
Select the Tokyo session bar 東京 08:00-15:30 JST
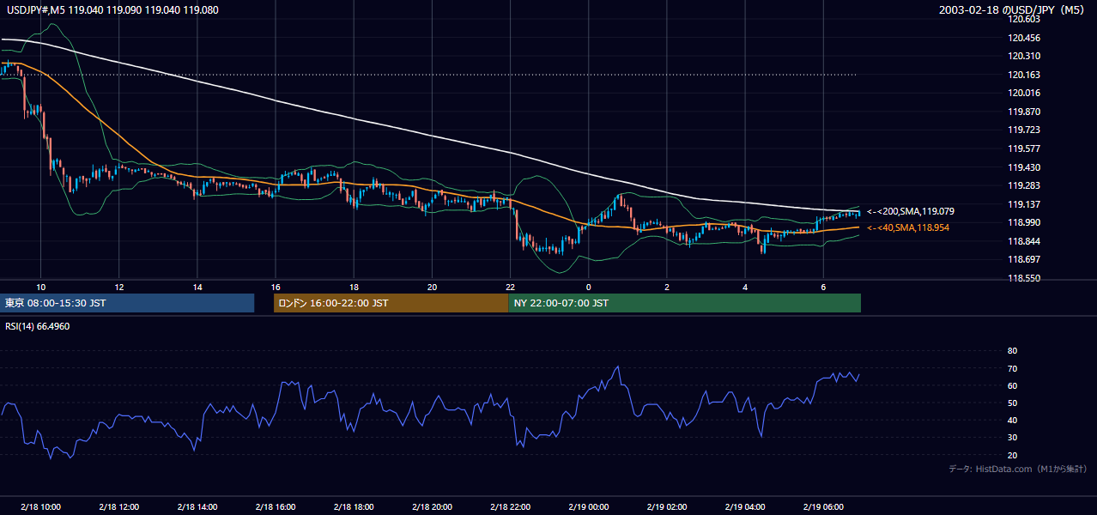[x=127, y=303]
